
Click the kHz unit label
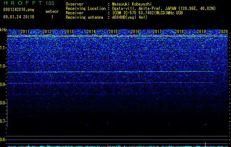tap(3, 30)
